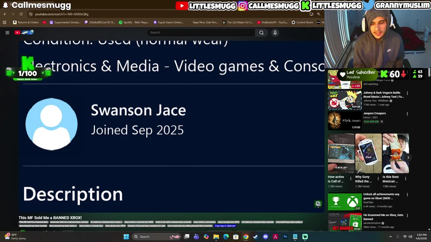Click the YouTube search magnifier button
431x242 pixels.
coord(261,33)
